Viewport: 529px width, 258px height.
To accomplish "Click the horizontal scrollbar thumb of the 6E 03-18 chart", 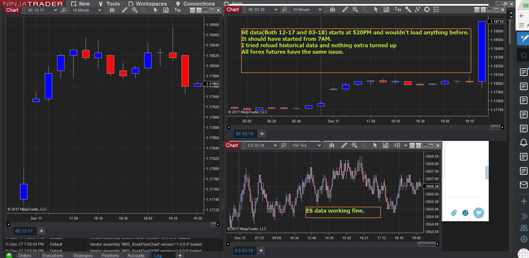I will (x=495, y=127).
